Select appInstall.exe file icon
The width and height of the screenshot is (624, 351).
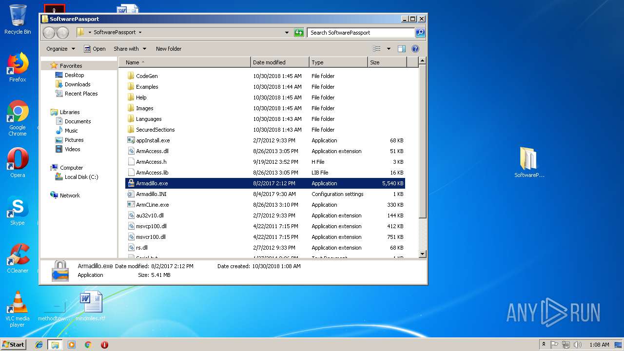pyautogui.click(x=131, y=140)
